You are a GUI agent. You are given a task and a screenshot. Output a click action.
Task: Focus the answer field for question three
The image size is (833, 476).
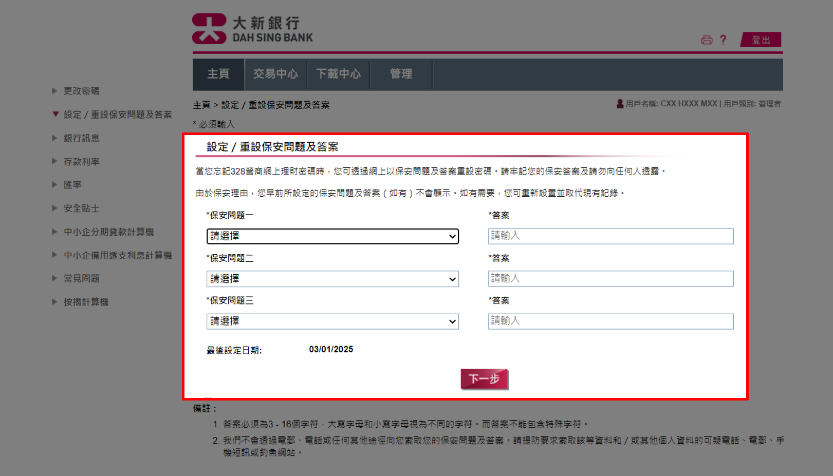[610, 321]
